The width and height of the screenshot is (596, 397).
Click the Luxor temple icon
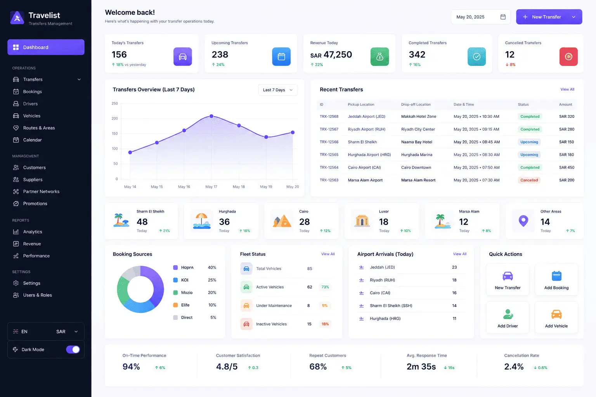pyautogui.click(x=362, y=221)
